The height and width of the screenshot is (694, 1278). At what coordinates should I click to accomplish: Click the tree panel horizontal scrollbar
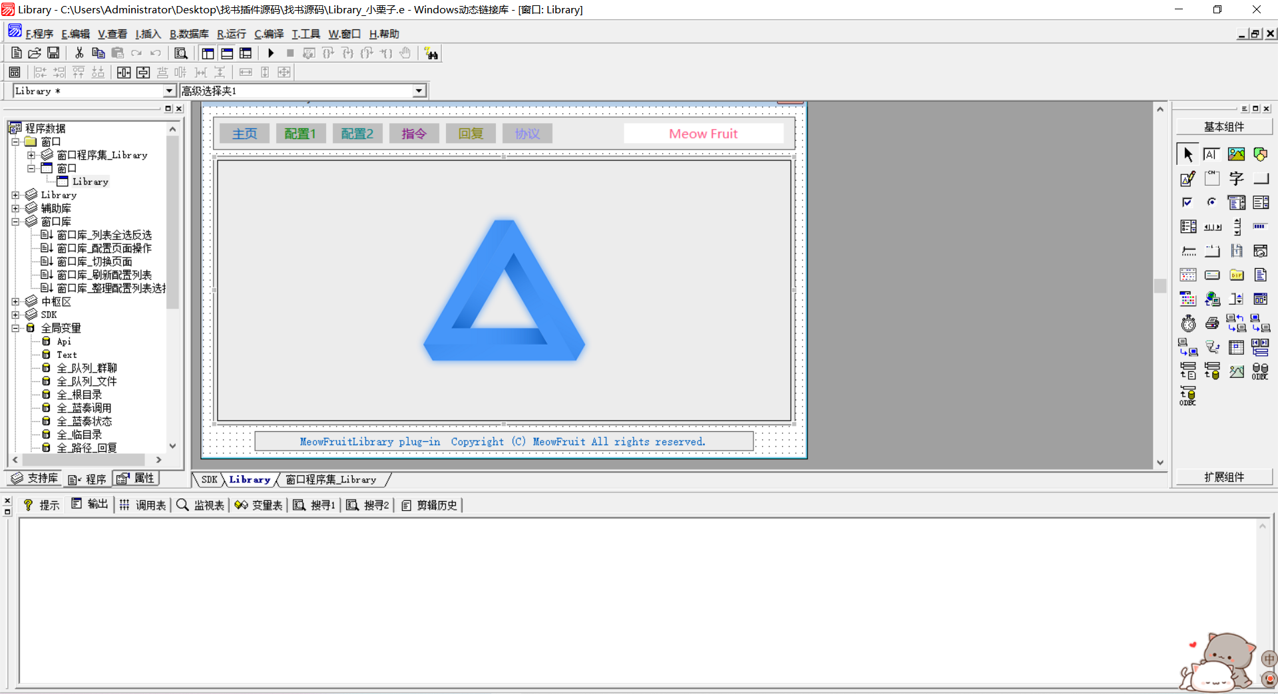click(83, 460)
